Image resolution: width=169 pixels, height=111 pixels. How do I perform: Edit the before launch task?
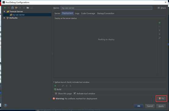pyautogui.click(x=63, y=86)
